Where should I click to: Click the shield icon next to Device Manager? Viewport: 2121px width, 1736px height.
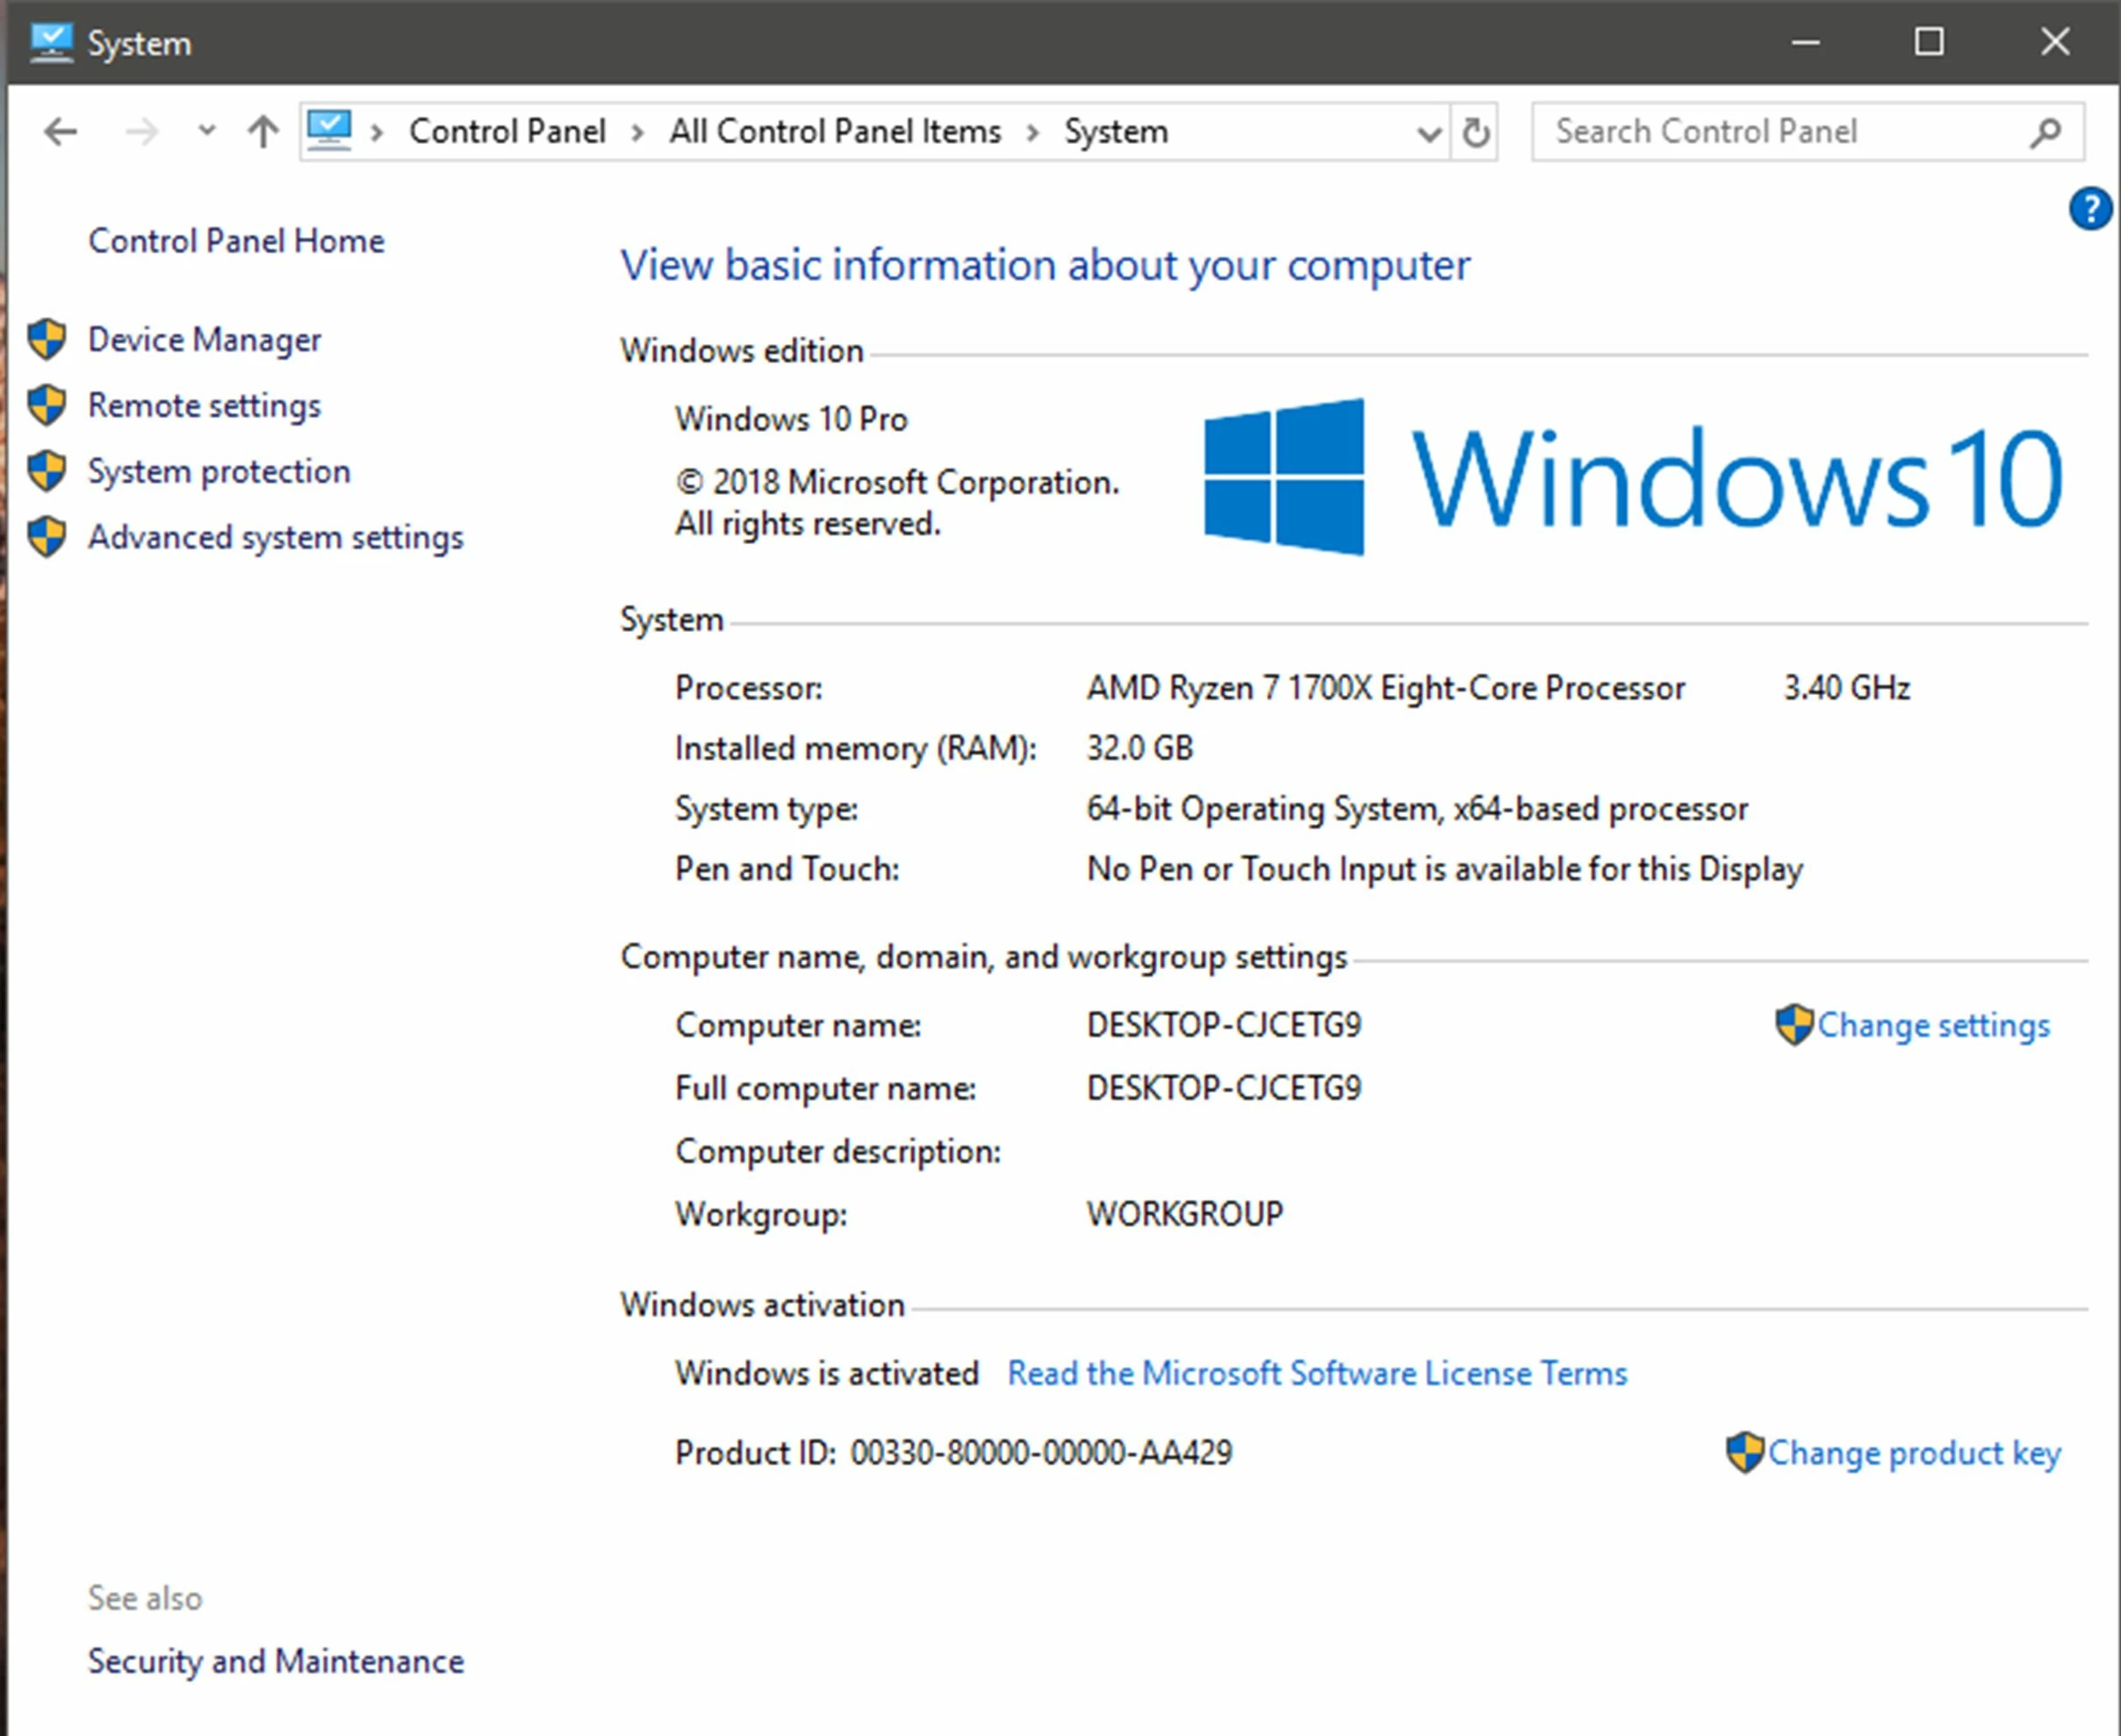click(x=47, y=339)
